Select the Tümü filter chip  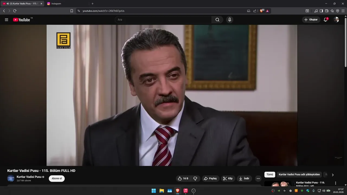[x=270, y=175]
